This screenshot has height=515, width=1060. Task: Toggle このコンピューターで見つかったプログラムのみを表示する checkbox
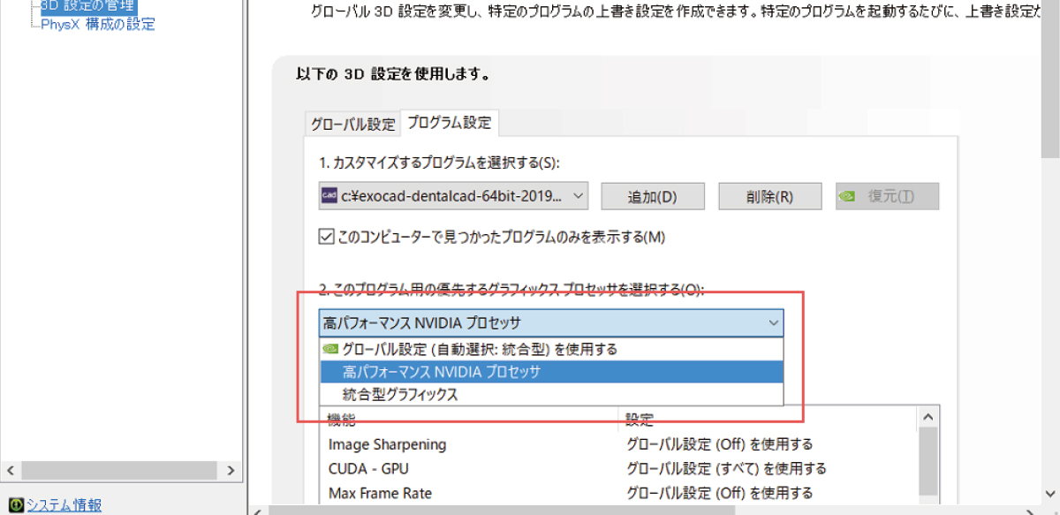[x=326, y=237]
